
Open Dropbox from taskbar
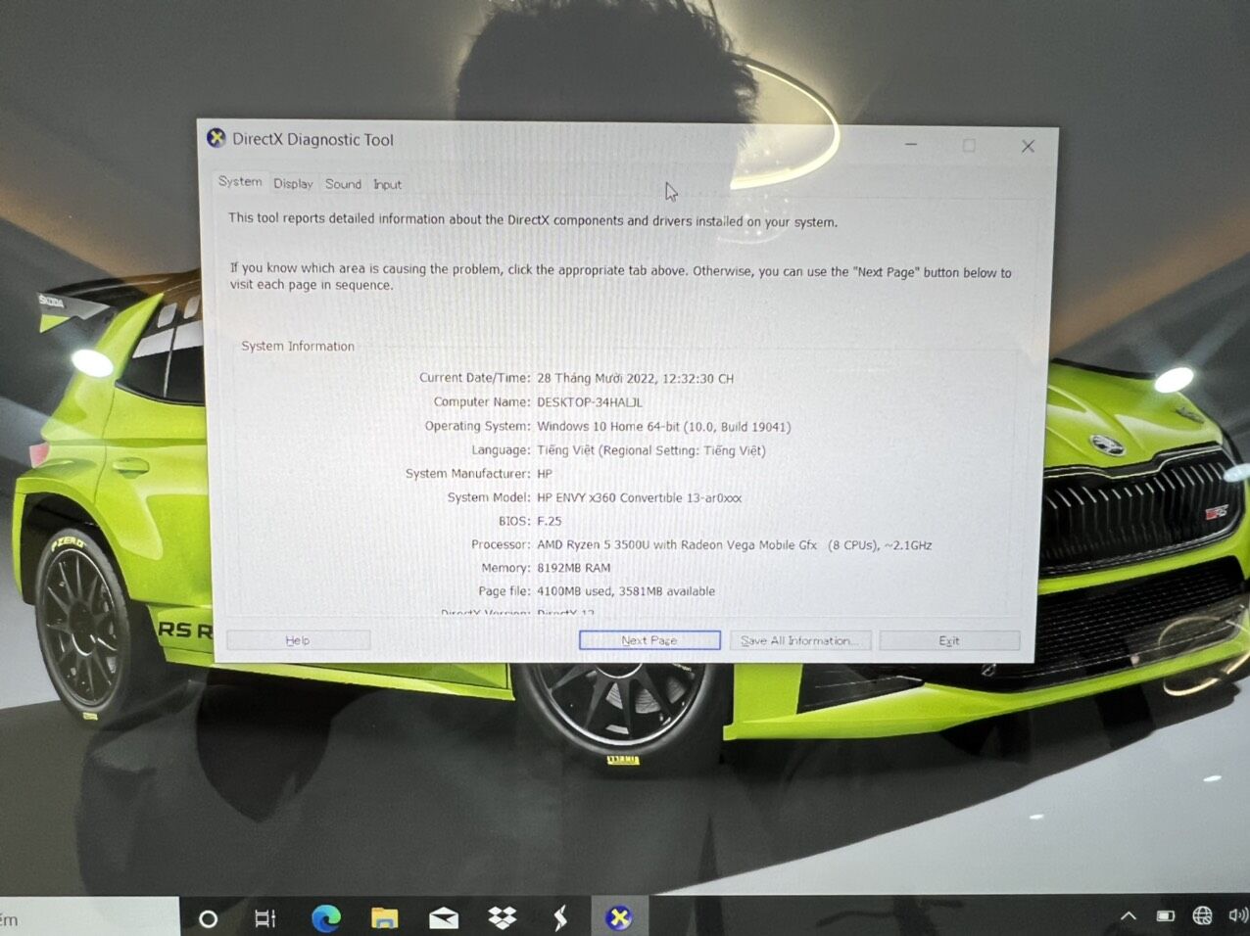503,918
